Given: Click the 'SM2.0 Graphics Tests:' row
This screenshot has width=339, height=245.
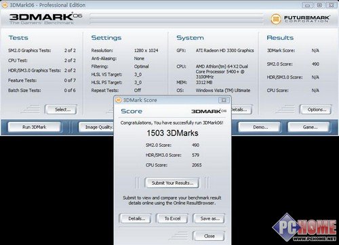Looking at the screenshot, I should tap(42, 51).
